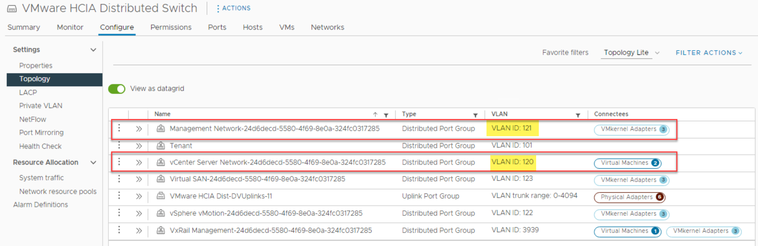This screenshot has width=758, height=246.
Task: Collapse the Resource Allocation section
Action: (x=93, y=162)
